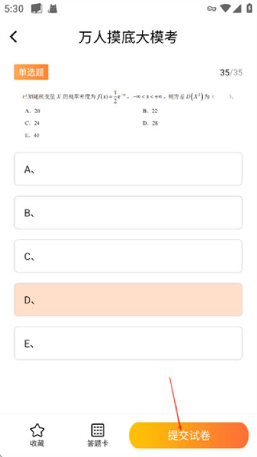Tap the notification icon beside the clock
Viewport: 257px width, 457px height.
pos(37,9)
